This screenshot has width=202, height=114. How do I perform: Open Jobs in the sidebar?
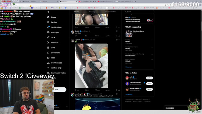(x=51, y=58)
